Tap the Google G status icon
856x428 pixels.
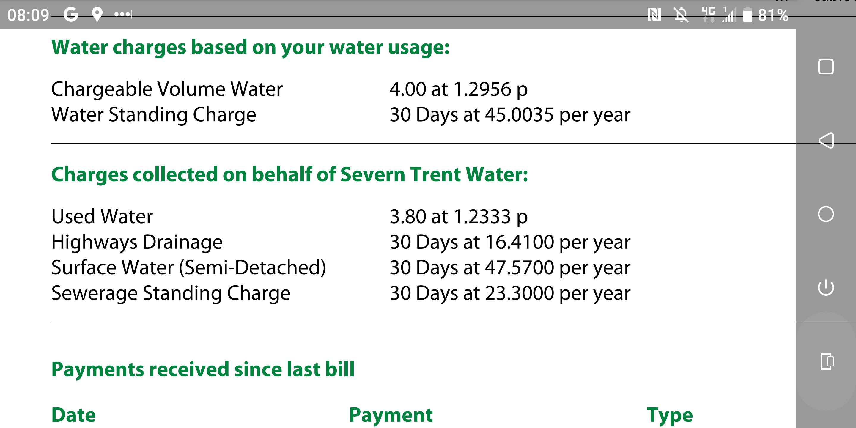tap(71, 15)
